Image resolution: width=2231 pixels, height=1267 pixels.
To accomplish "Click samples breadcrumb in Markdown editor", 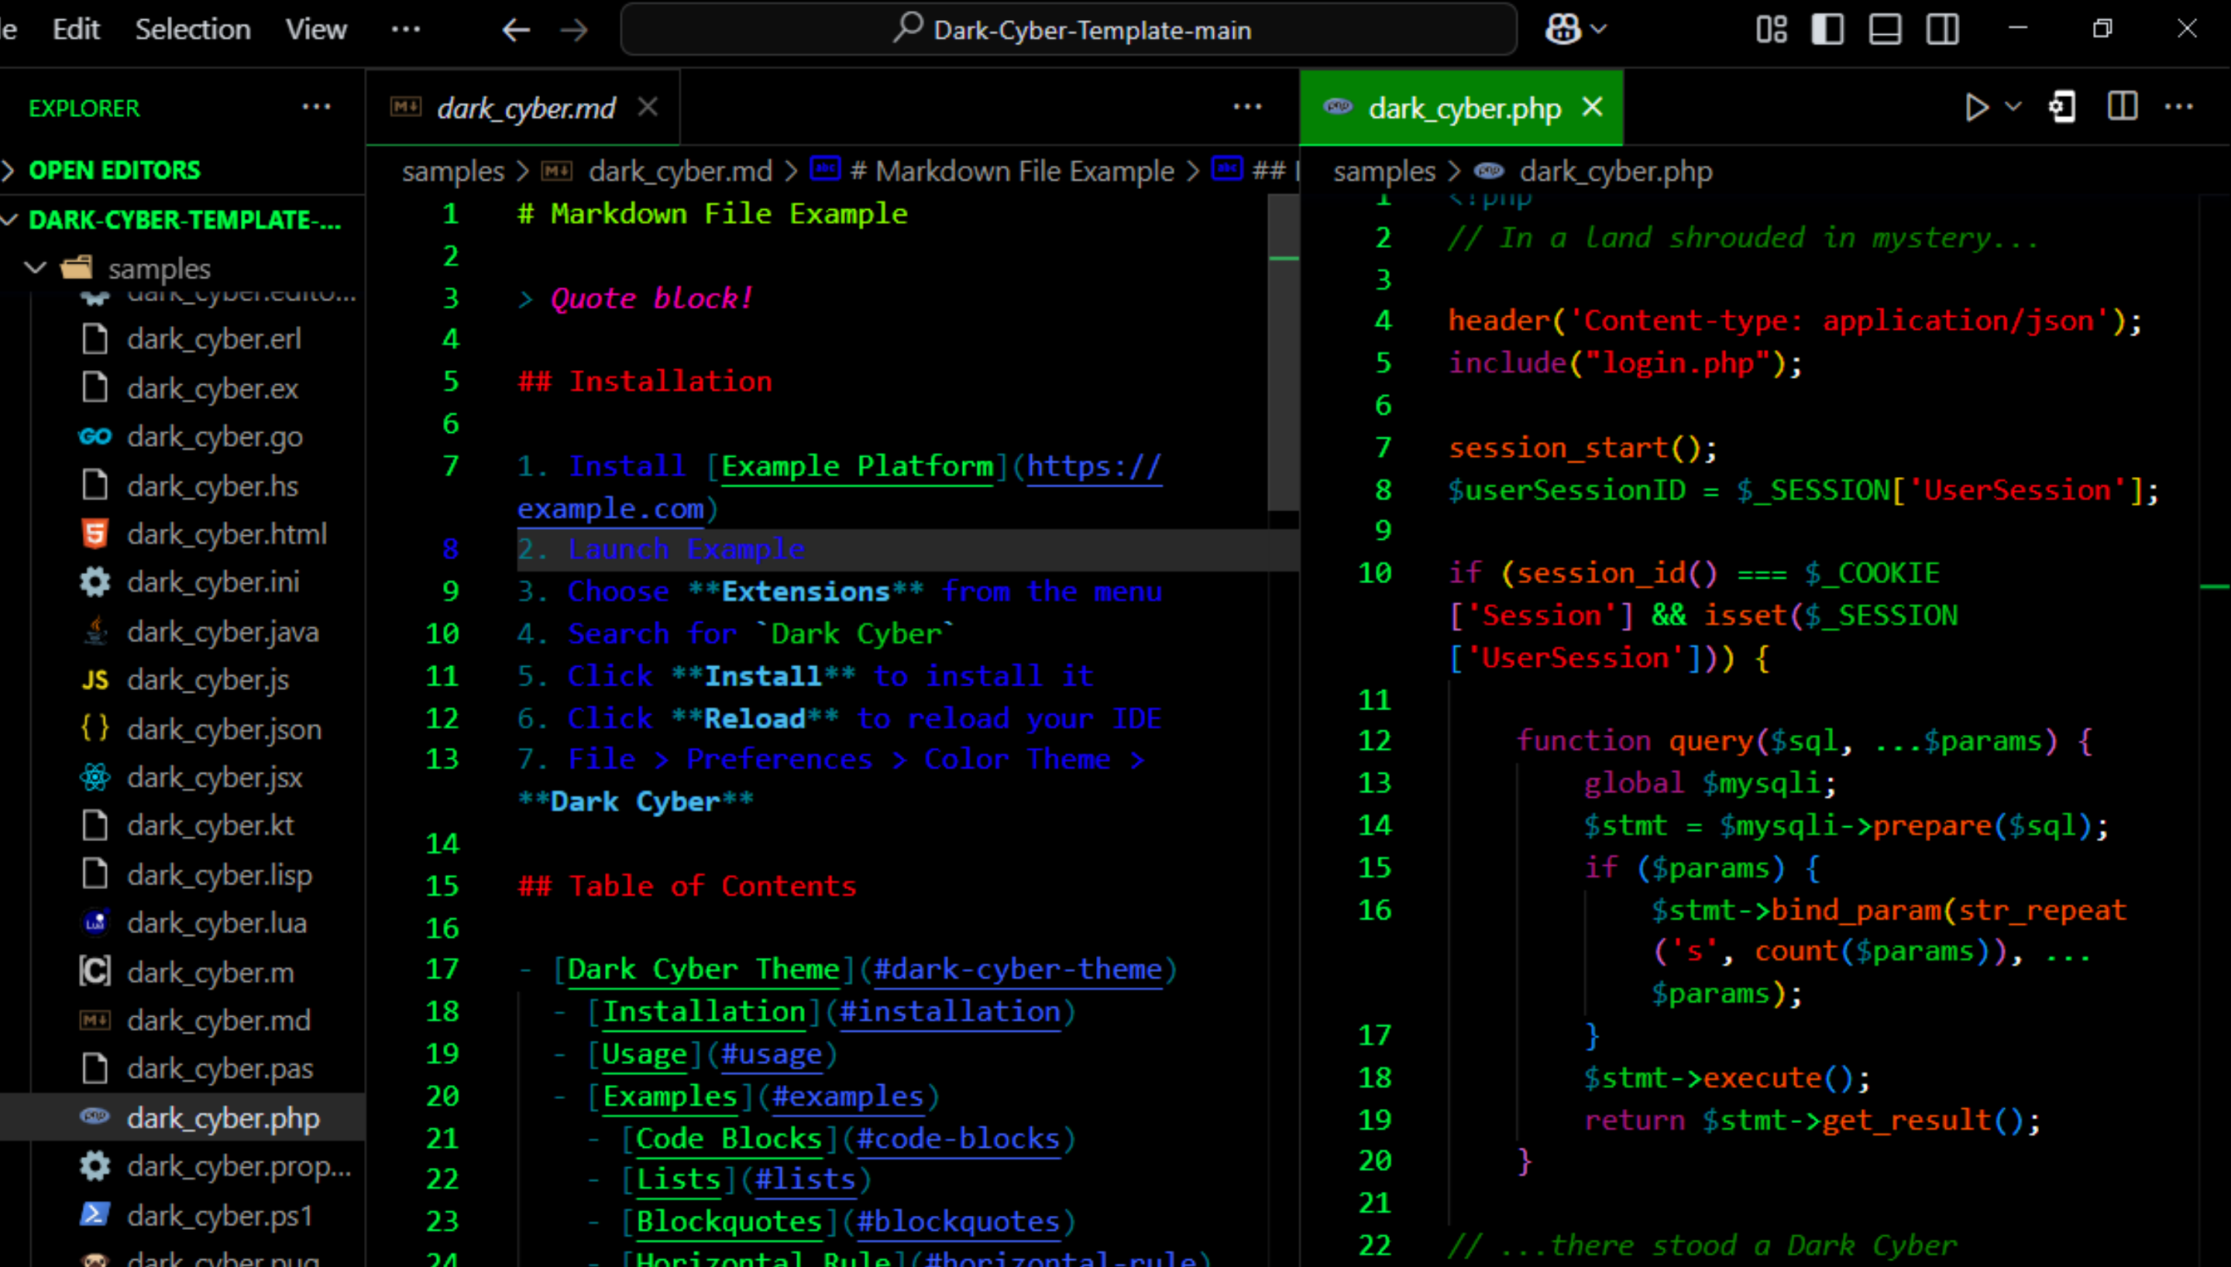I will point(452,171).
